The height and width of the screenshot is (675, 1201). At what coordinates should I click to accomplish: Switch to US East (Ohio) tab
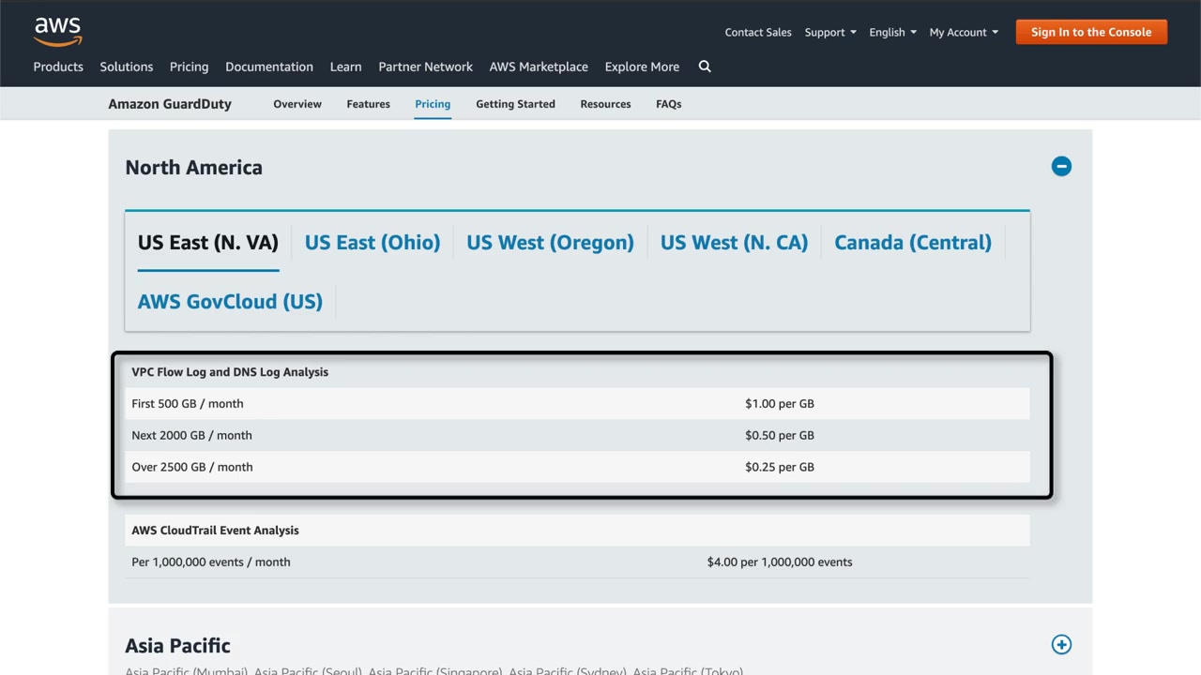(372, 243)
